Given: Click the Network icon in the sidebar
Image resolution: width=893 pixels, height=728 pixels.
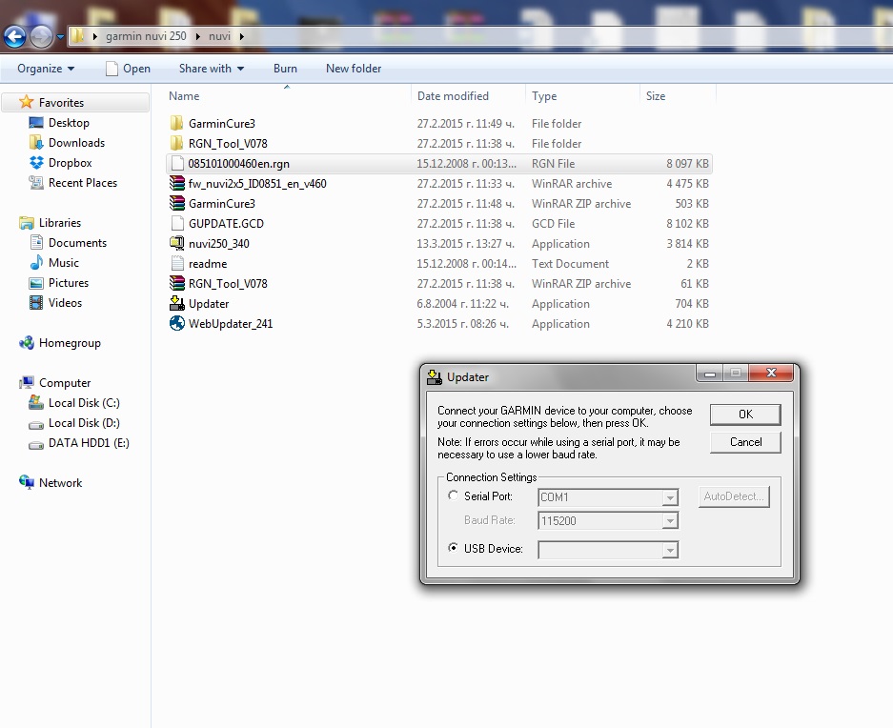Looking at the screenshot, I should (x=26, y=482).
